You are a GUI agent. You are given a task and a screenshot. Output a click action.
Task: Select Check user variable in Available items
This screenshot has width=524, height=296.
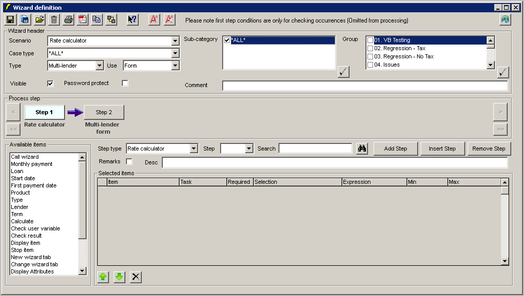[x=35, y=228]
